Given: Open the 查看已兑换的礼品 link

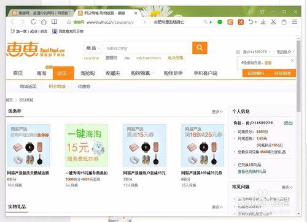Looking at the screenshot, I should pos(252,171).
